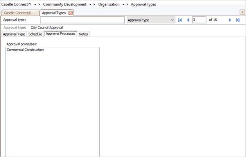Expand the arrow after Organization breadcrumb
This screenshot has height=157, width=246.
[x=123, y=4]
